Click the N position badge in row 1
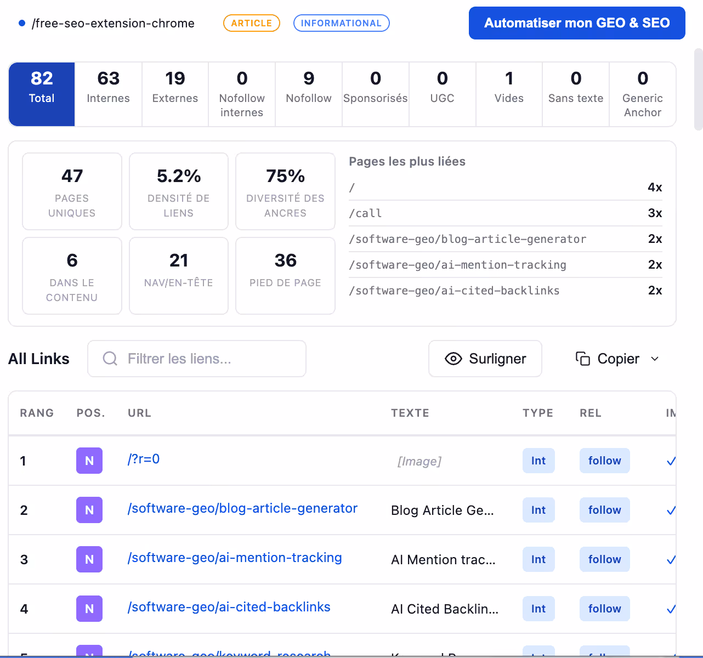Screen dimensions: 703x658 89,461
